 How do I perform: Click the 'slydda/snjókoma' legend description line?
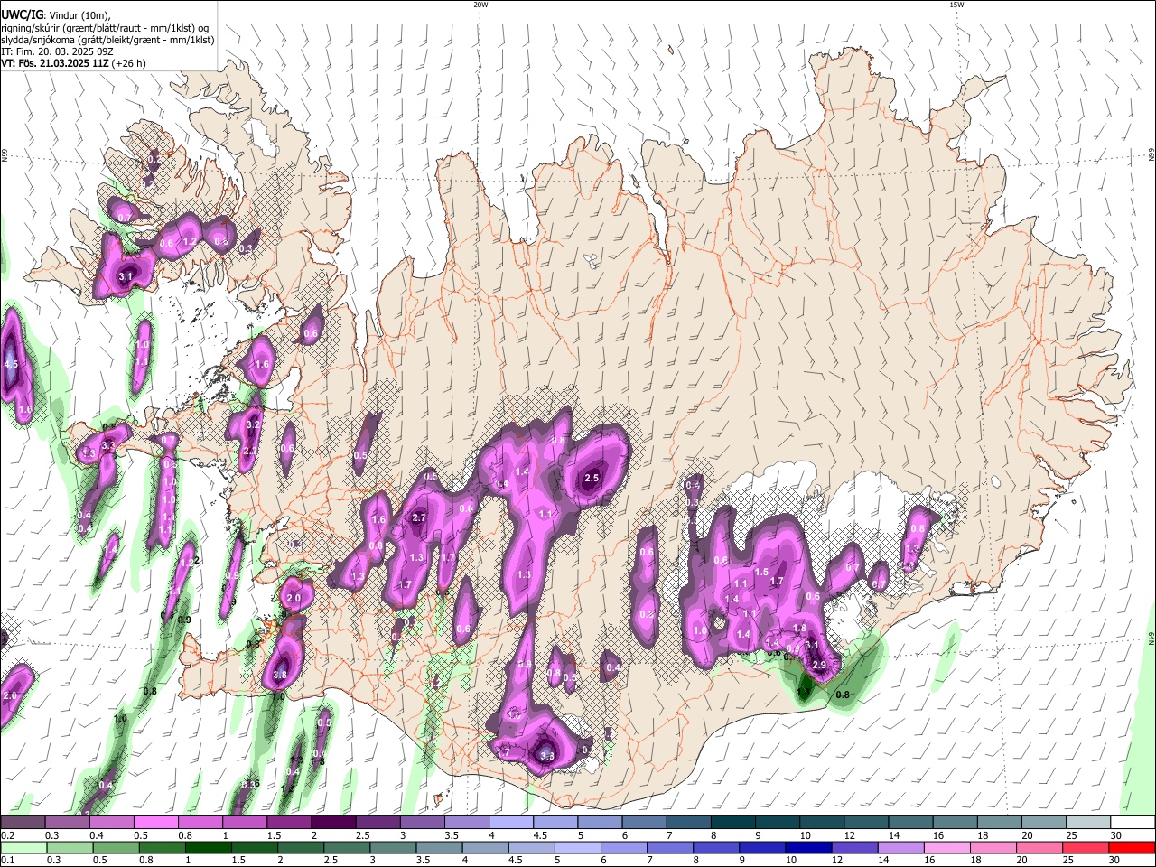tap(107, 40)
